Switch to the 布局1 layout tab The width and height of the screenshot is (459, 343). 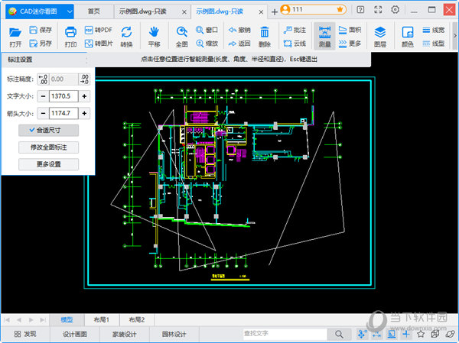102,319
